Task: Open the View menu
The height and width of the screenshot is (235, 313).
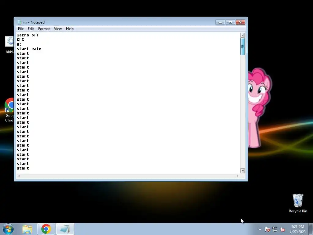Action: [58, 29]
